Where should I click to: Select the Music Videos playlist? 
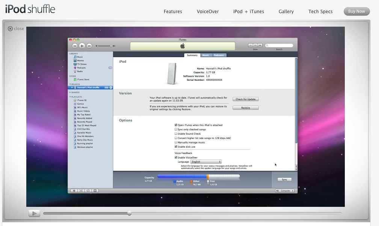(x=83, y=111)
